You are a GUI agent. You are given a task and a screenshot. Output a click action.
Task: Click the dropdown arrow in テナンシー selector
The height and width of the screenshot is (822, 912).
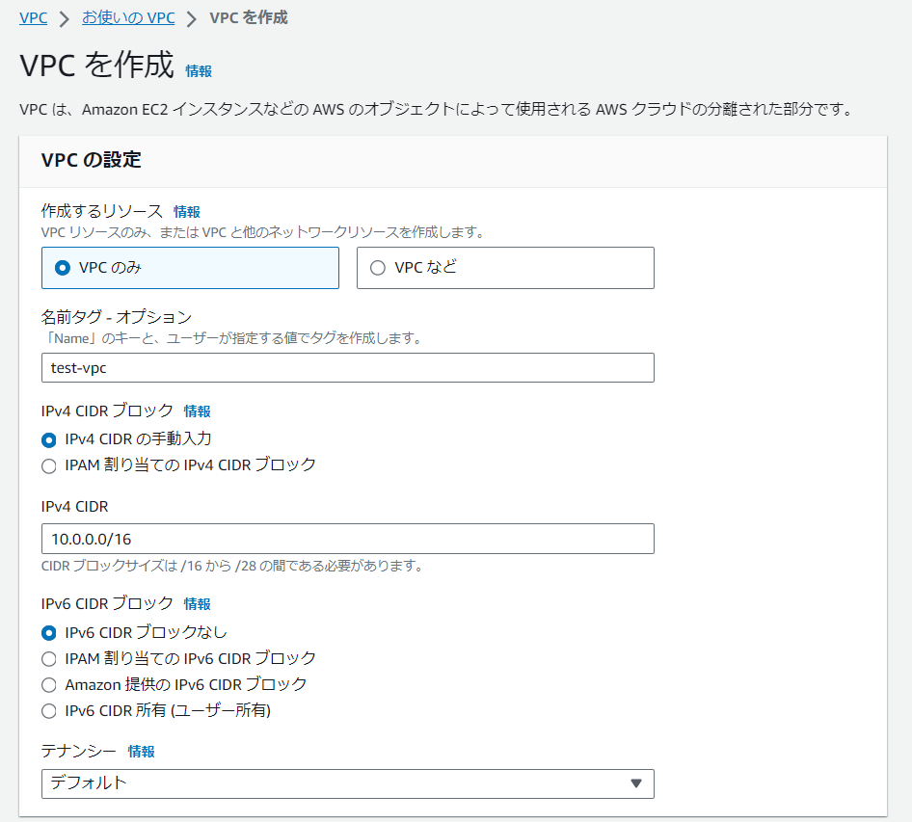635,783
